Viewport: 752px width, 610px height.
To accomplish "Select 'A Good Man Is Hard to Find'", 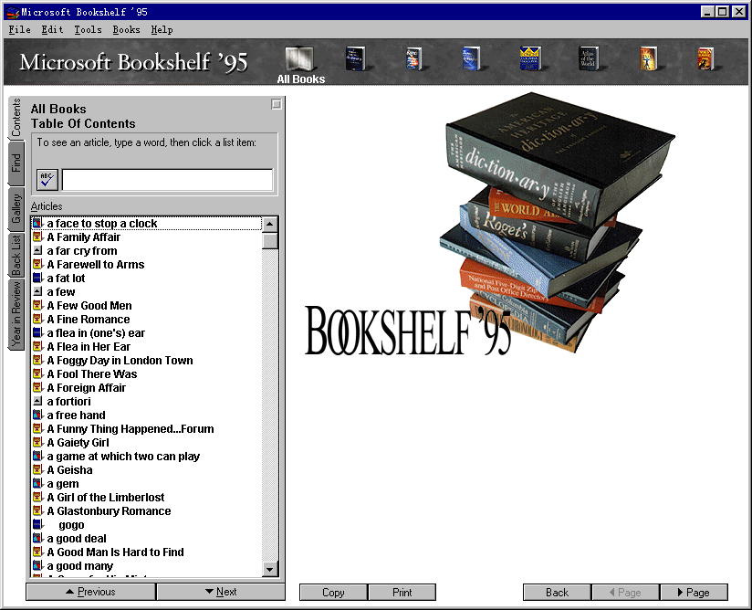I will tap(116, 552).
